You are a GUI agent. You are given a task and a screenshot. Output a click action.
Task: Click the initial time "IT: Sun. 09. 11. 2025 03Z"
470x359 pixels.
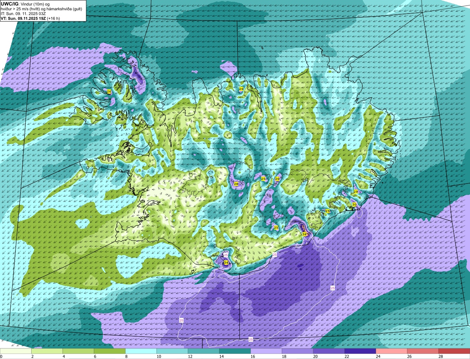tap(23, 14)
